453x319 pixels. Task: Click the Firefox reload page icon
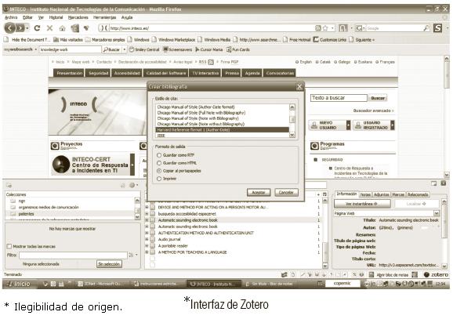(37, 28)
